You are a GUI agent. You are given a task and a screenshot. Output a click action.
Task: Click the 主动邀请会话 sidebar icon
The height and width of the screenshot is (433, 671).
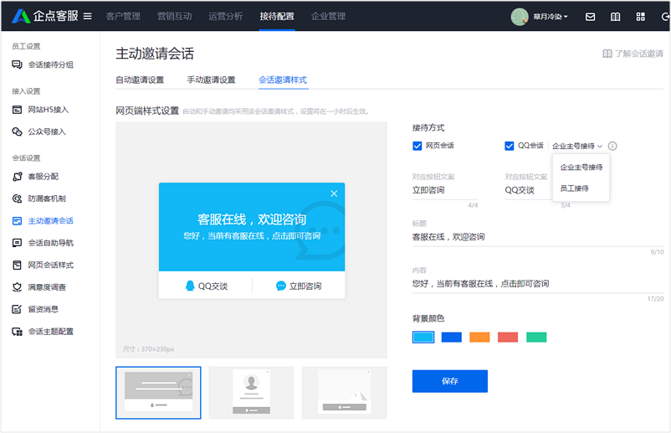(x=17, y=221)
